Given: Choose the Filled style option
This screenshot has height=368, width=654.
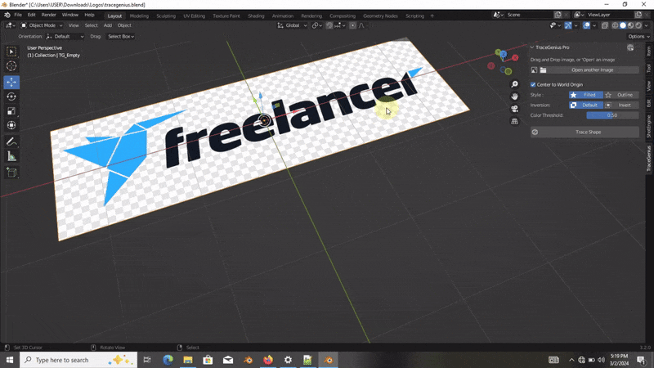Looking at the screenshot, I should click(585, 95).
